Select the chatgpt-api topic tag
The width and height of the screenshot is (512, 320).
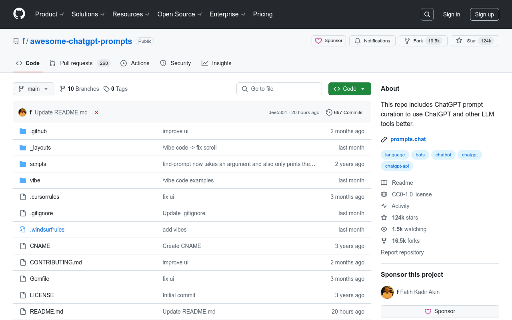click(397, 166)
